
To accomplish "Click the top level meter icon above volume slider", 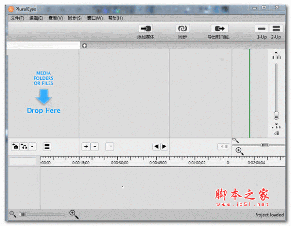I will [x=276, y=56].
